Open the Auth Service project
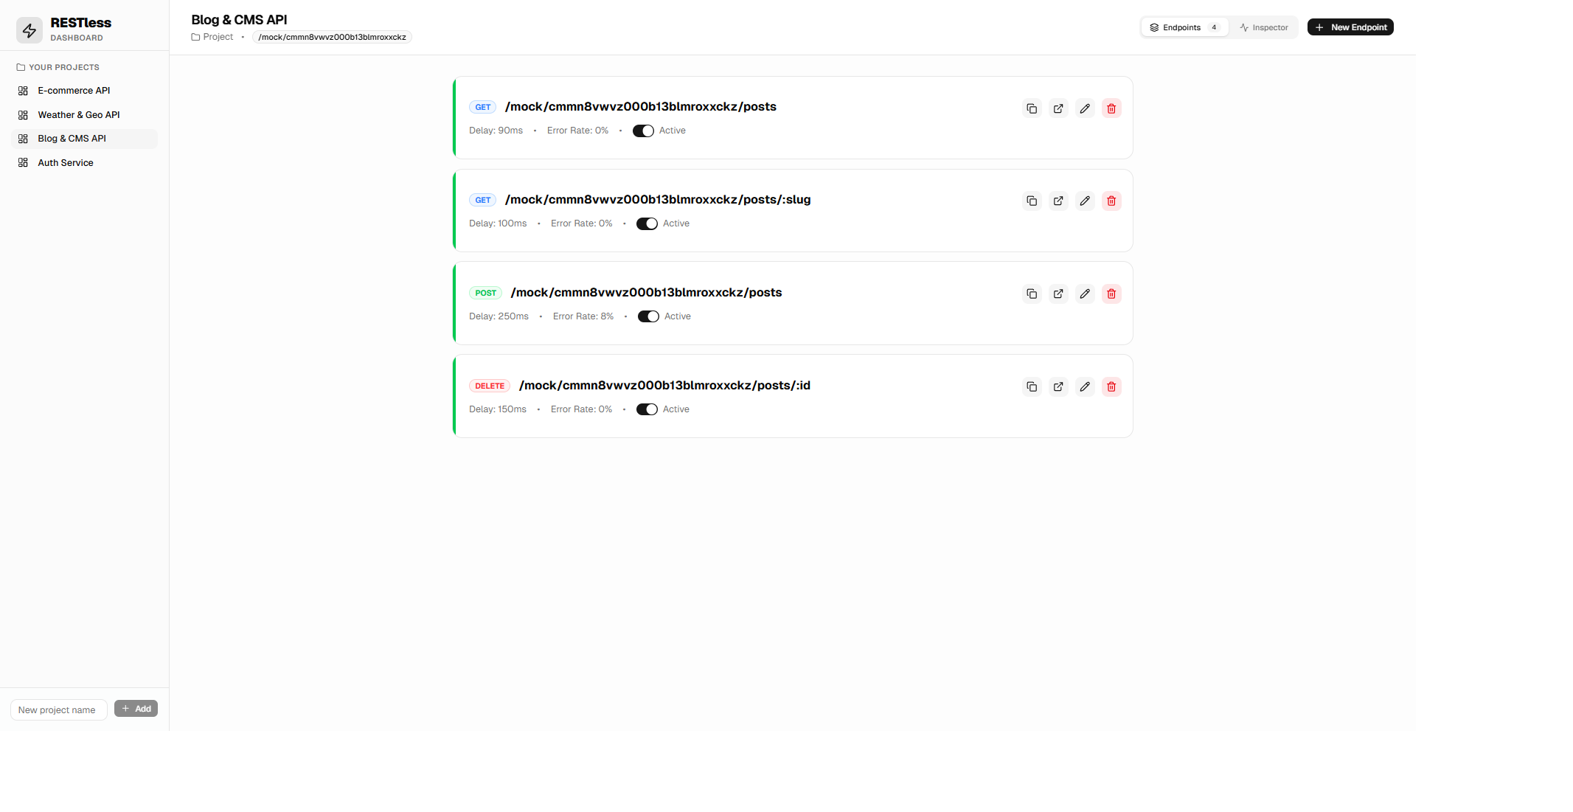 click(x=66, y=163)
